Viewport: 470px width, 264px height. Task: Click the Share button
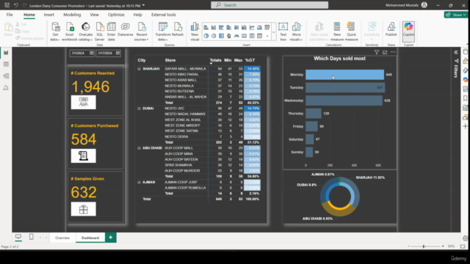(455, 15)
